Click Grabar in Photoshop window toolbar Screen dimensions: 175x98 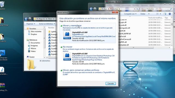(x=143, y=14)
